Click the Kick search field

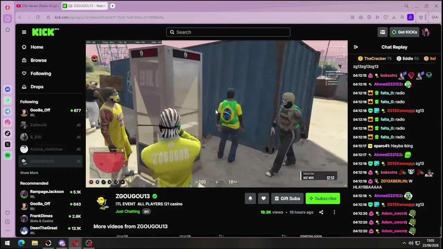(228, 32)
